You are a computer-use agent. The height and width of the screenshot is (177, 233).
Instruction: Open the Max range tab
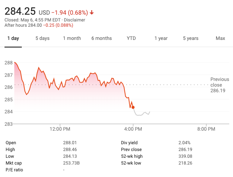pyautogui.click(x=220, y=38)
